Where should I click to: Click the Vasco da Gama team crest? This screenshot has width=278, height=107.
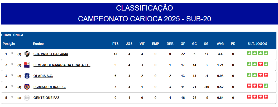point(27,54)
